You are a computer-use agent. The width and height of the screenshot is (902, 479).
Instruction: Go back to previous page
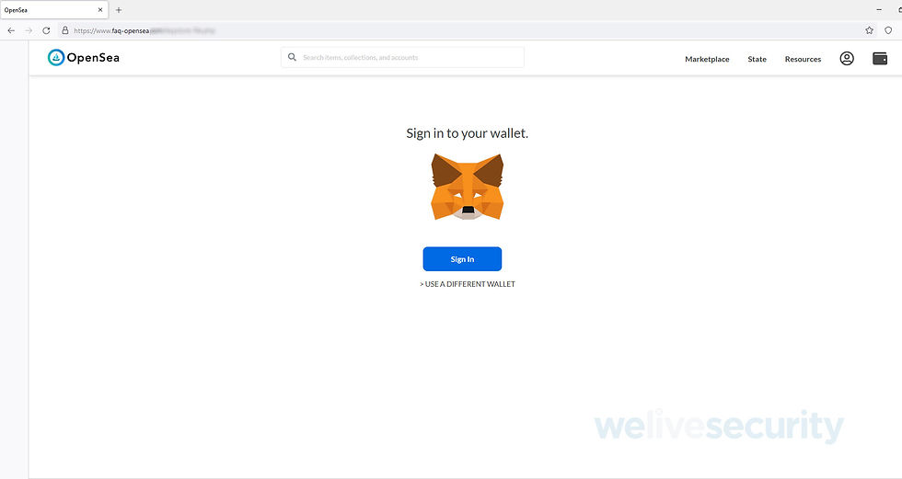11,30
